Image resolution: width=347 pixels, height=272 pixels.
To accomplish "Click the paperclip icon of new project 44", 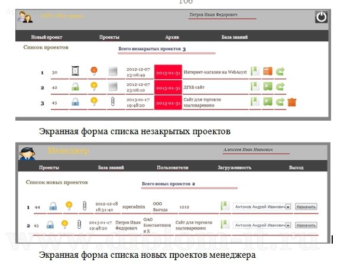I will coord(85,206).
